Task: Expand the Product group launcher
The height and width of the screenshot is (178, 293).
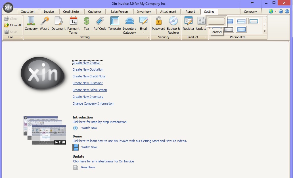Action: click(x=206, y=37)
